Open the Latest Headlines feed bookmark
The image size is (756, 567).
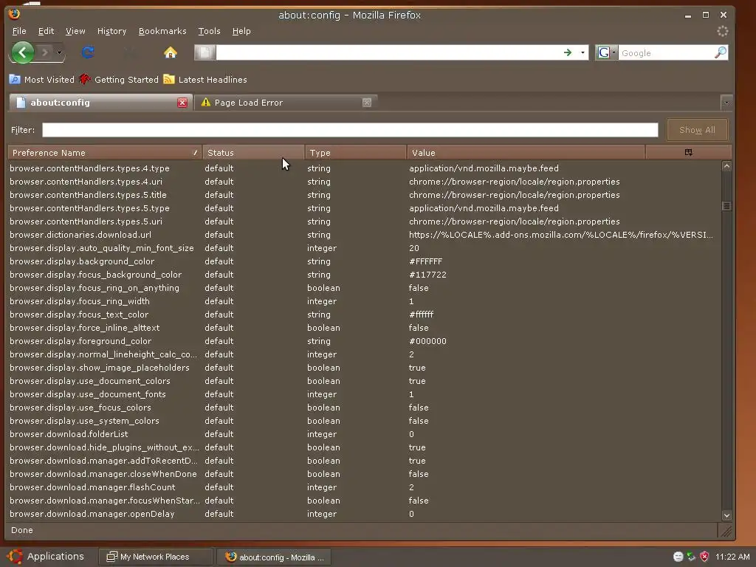coord(205,80)
